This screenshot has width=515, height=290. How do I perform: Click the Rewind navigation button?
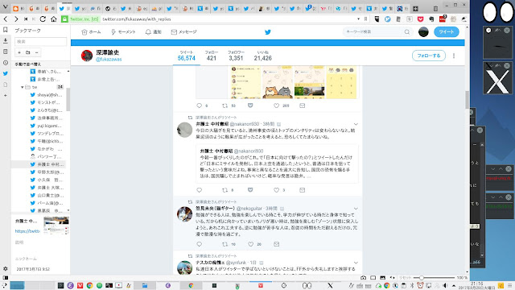26,19
